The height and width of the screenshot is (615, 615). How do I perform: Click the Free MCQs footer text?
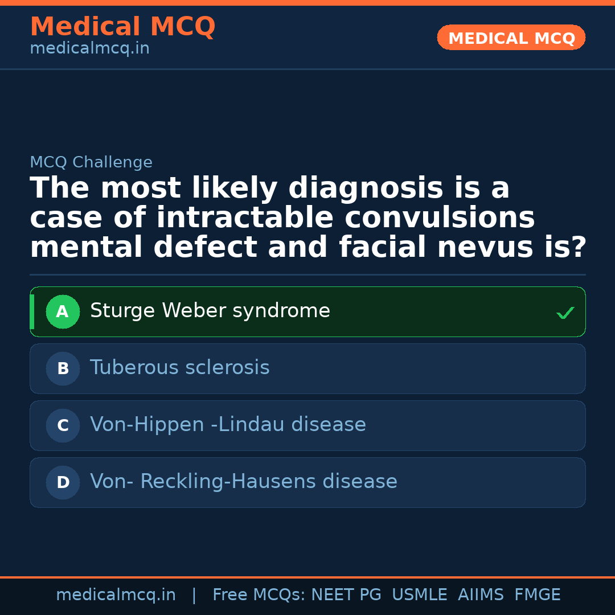tap(259, 595)
